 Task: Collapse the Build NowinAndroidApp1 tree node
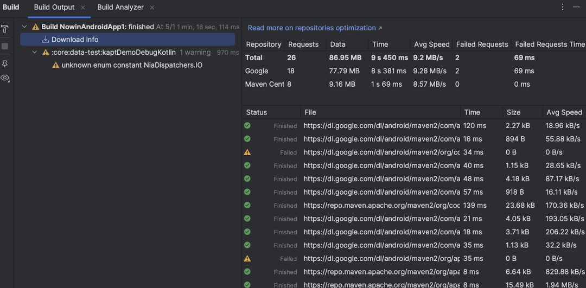click(24, 27)
